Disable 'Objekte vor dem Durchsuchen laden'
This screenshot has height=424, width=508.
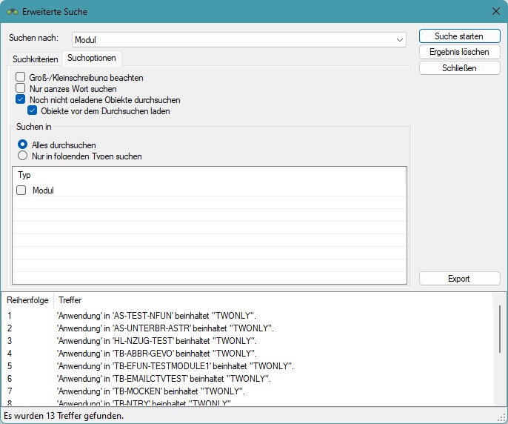33,111
